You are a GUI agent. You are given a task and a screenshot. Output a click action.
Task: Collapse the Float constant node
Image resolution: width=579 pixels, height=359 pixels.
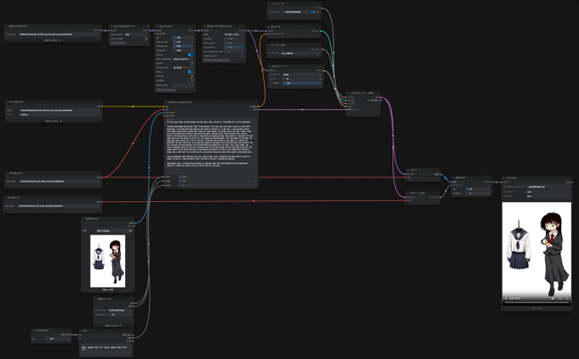tap(33, 331)
